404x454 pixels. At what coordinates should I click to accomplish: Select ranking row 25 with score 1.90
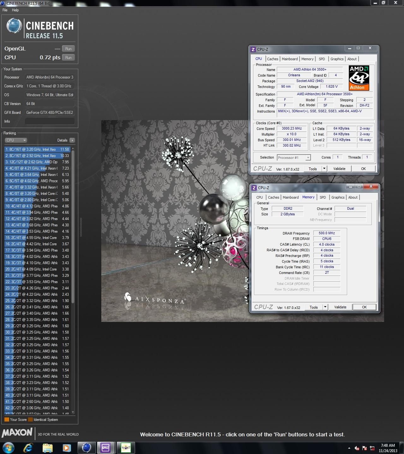click(x=37, y=301)
